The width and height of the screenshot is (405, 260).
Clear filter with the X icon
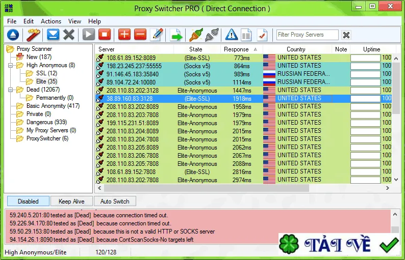346,35
